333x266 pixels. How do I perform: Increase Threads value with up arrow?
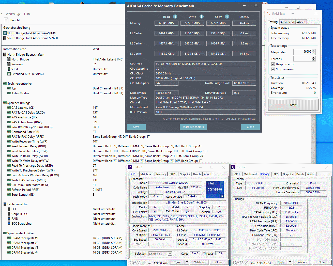tap(313, 57)
